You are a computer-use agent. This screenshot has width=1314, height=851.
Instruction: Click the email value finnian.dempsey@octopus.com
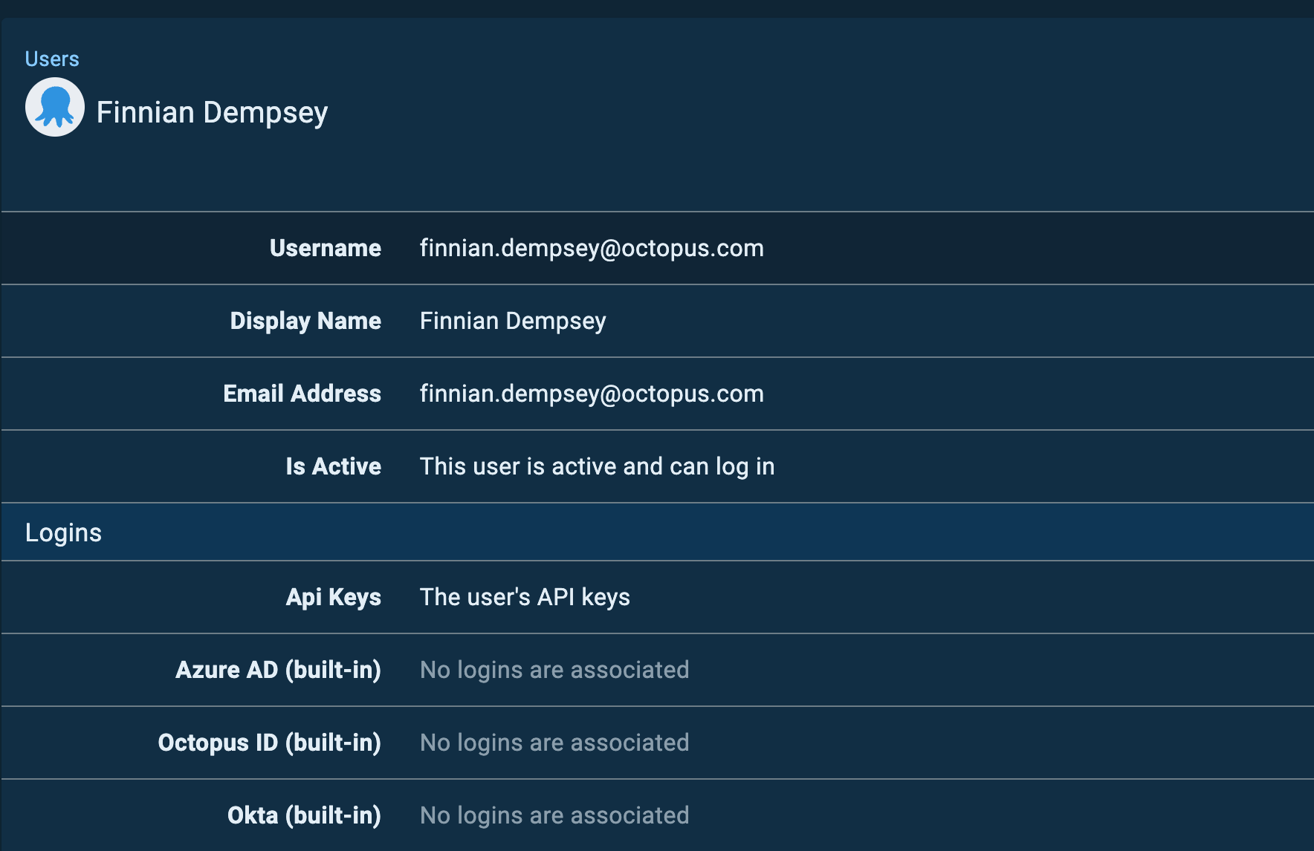(591, 394)
